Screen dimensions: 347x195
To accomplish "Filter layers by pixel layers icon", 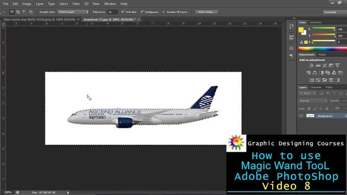I will (322, 94).
